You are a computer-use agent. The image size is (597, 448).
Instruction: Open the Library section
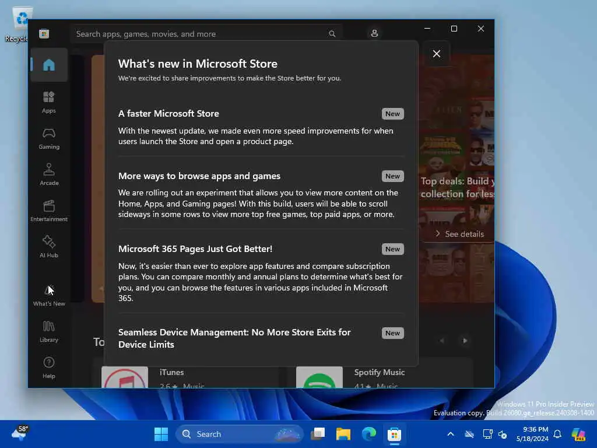pos(49,332)
